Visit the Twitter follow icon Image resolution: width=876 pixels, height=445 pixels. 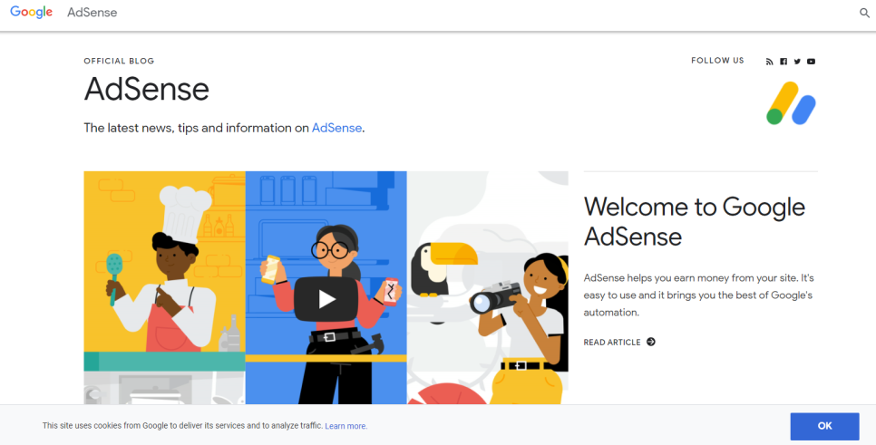(x=797, y=62)
